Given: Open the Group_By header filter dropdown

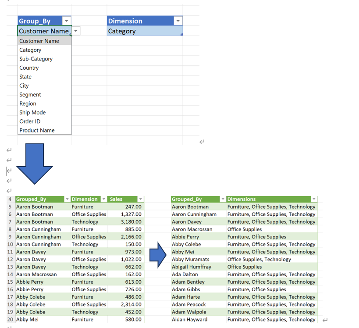Looking at the screenshot, I should click(66, 21).
